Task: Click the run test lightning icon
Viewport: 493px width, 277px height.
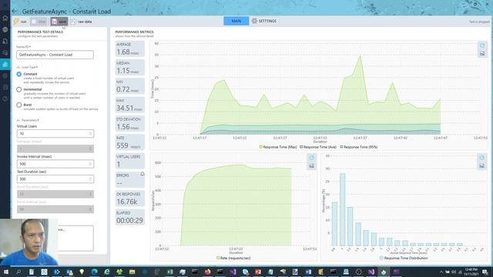Action: 16,22
